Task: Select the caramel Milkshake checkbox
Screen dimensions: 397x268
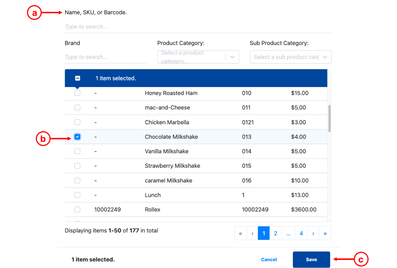Action: click(x=78, y=181)
